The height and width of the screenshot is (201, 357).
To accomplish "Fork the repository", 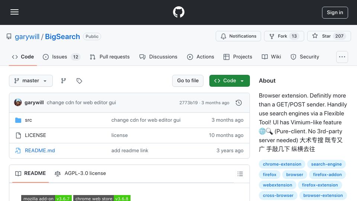I will click(284, 36).
